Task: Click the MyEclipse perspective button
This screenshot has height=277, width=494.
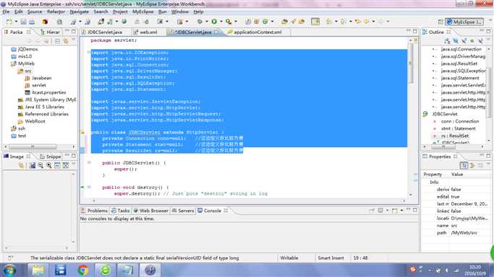Action: point(464,22)
